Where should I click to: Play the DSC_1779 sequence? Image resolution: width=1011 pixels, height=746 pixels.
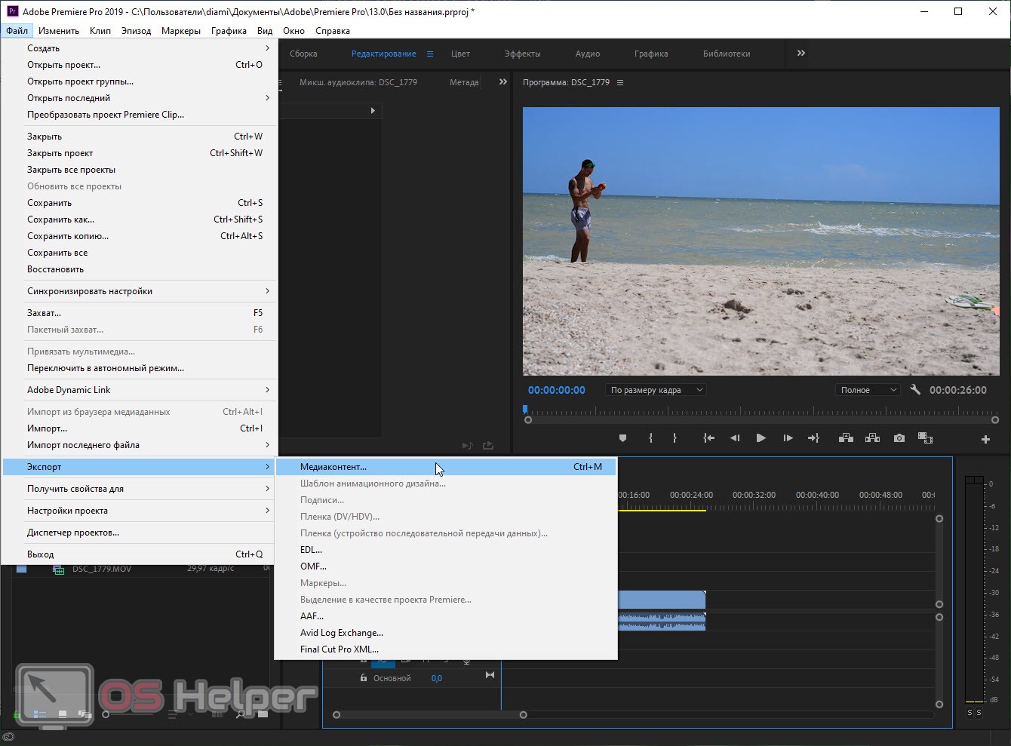tap(761, 438)
